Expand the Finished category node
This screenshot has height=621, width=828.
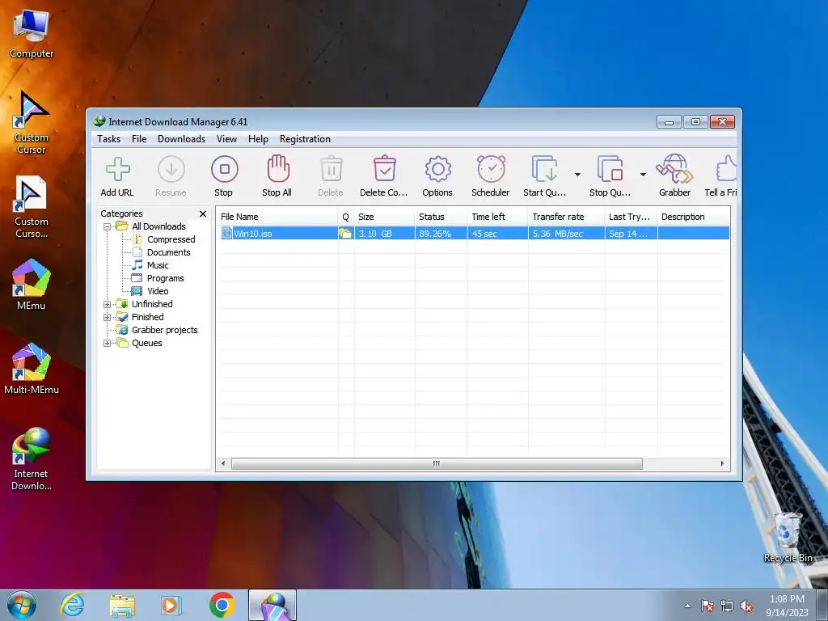click(x=108, y=317)
